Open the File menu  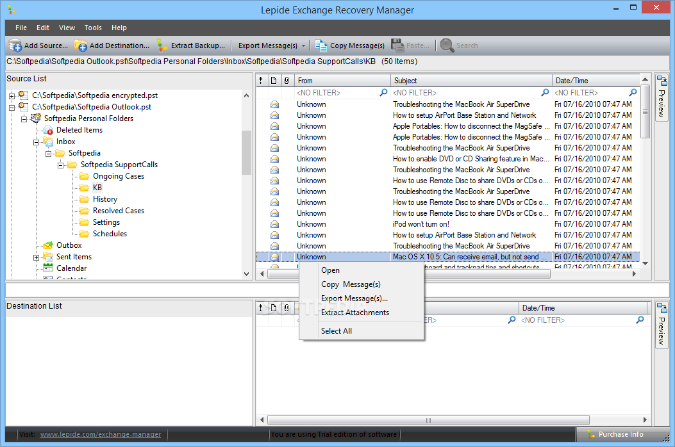[21, 28]
